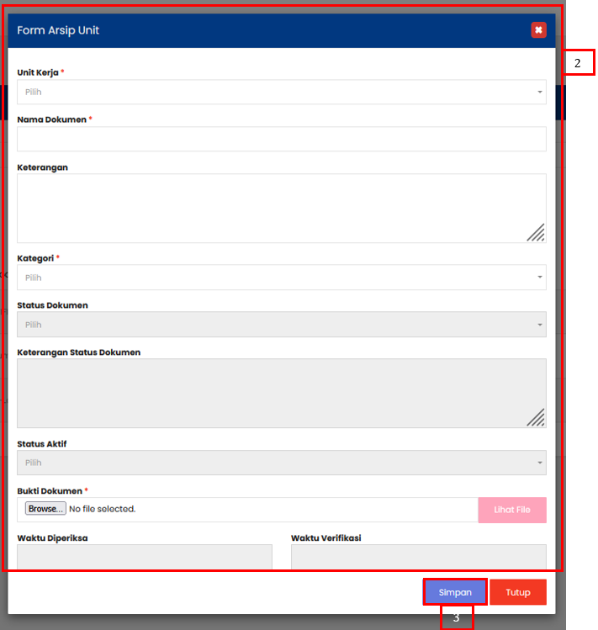
Task: Open the Unit Kerja dropdown
Action: tap(281, 92)
